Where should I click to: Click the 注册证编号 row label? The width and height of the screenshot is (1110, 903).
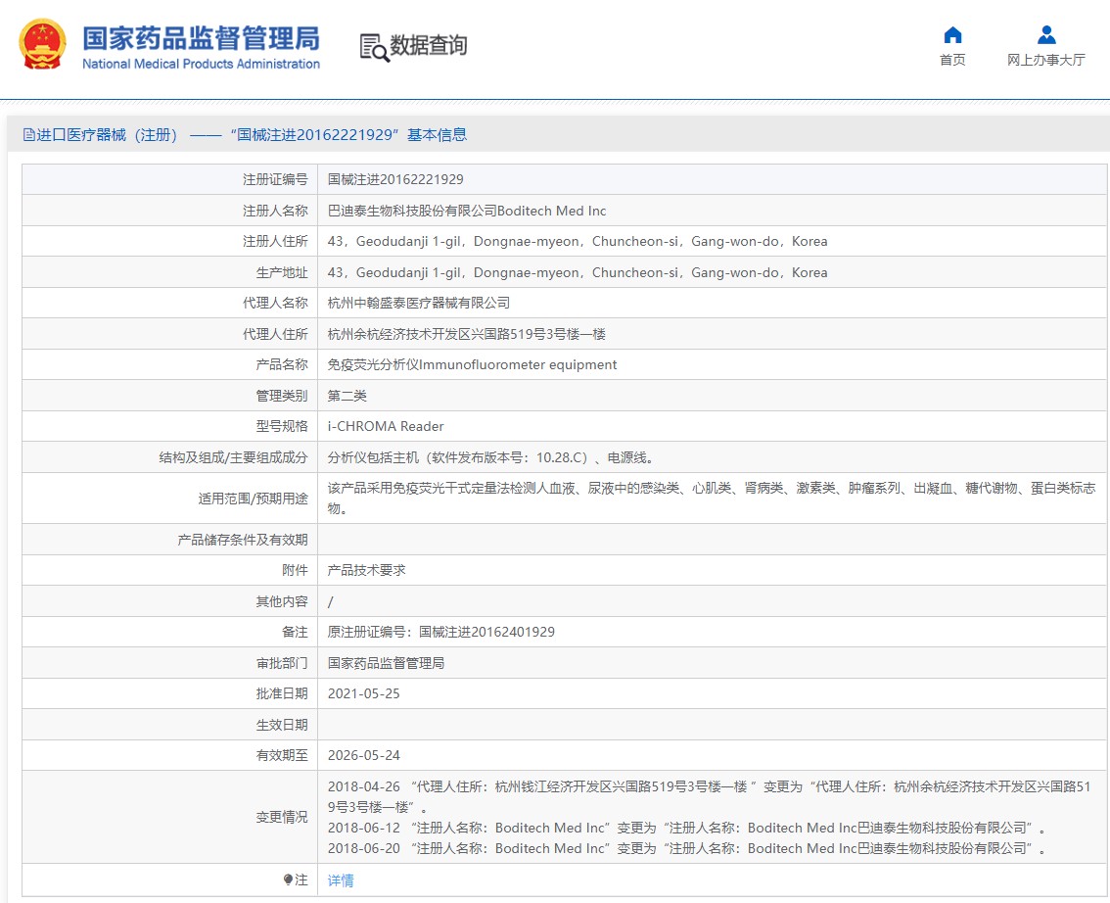click(275, 179)
